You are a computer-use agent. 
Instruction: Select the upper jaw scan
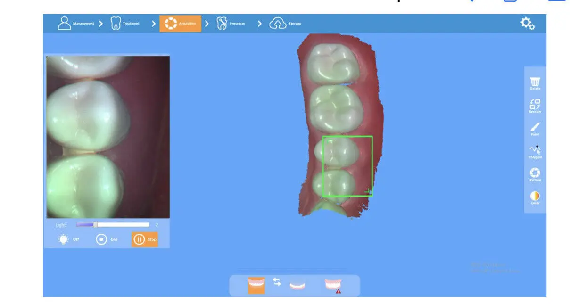point(256,286)
